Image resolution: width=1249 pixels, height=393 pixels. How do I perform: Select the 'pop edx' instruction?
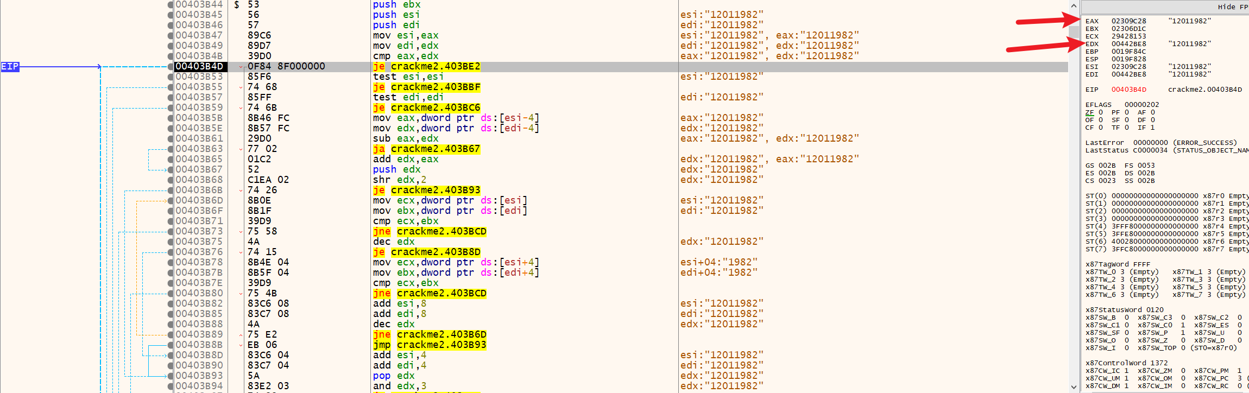[x=393, y=376]
